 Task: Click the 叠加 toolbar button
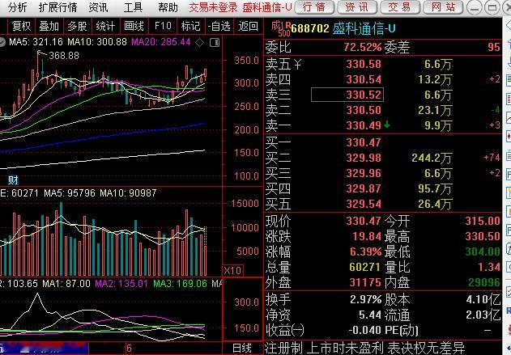49,26
